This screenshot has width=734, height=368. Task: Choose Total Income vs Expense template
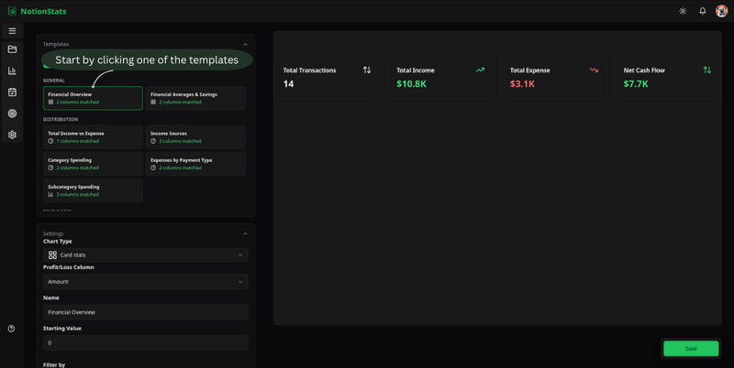(93, 136)
